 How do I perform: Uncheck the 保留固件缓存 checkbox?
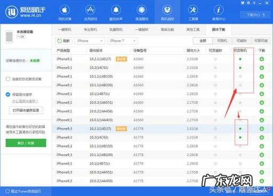point(8,94)
